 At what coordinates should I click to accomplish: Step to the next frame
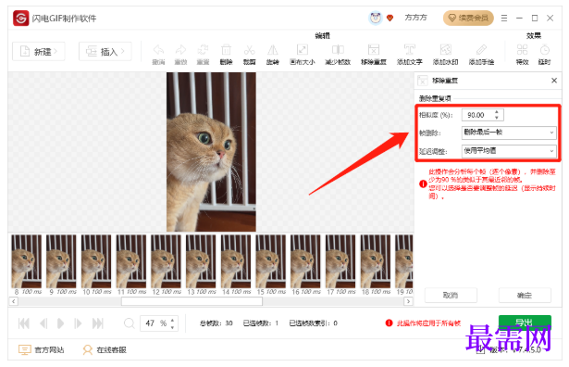click(78, 323)
